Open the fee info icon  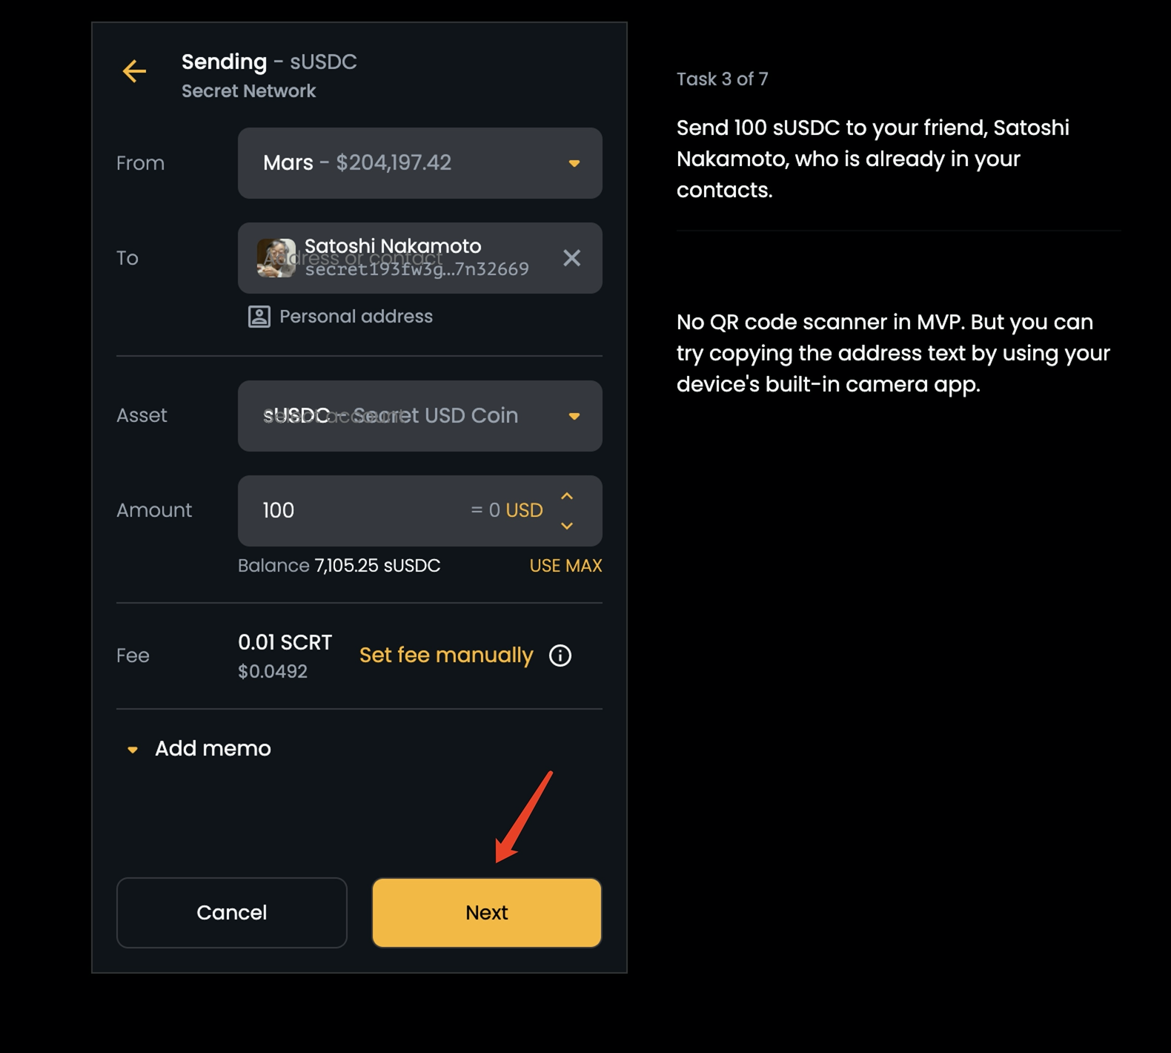[560, 656]
